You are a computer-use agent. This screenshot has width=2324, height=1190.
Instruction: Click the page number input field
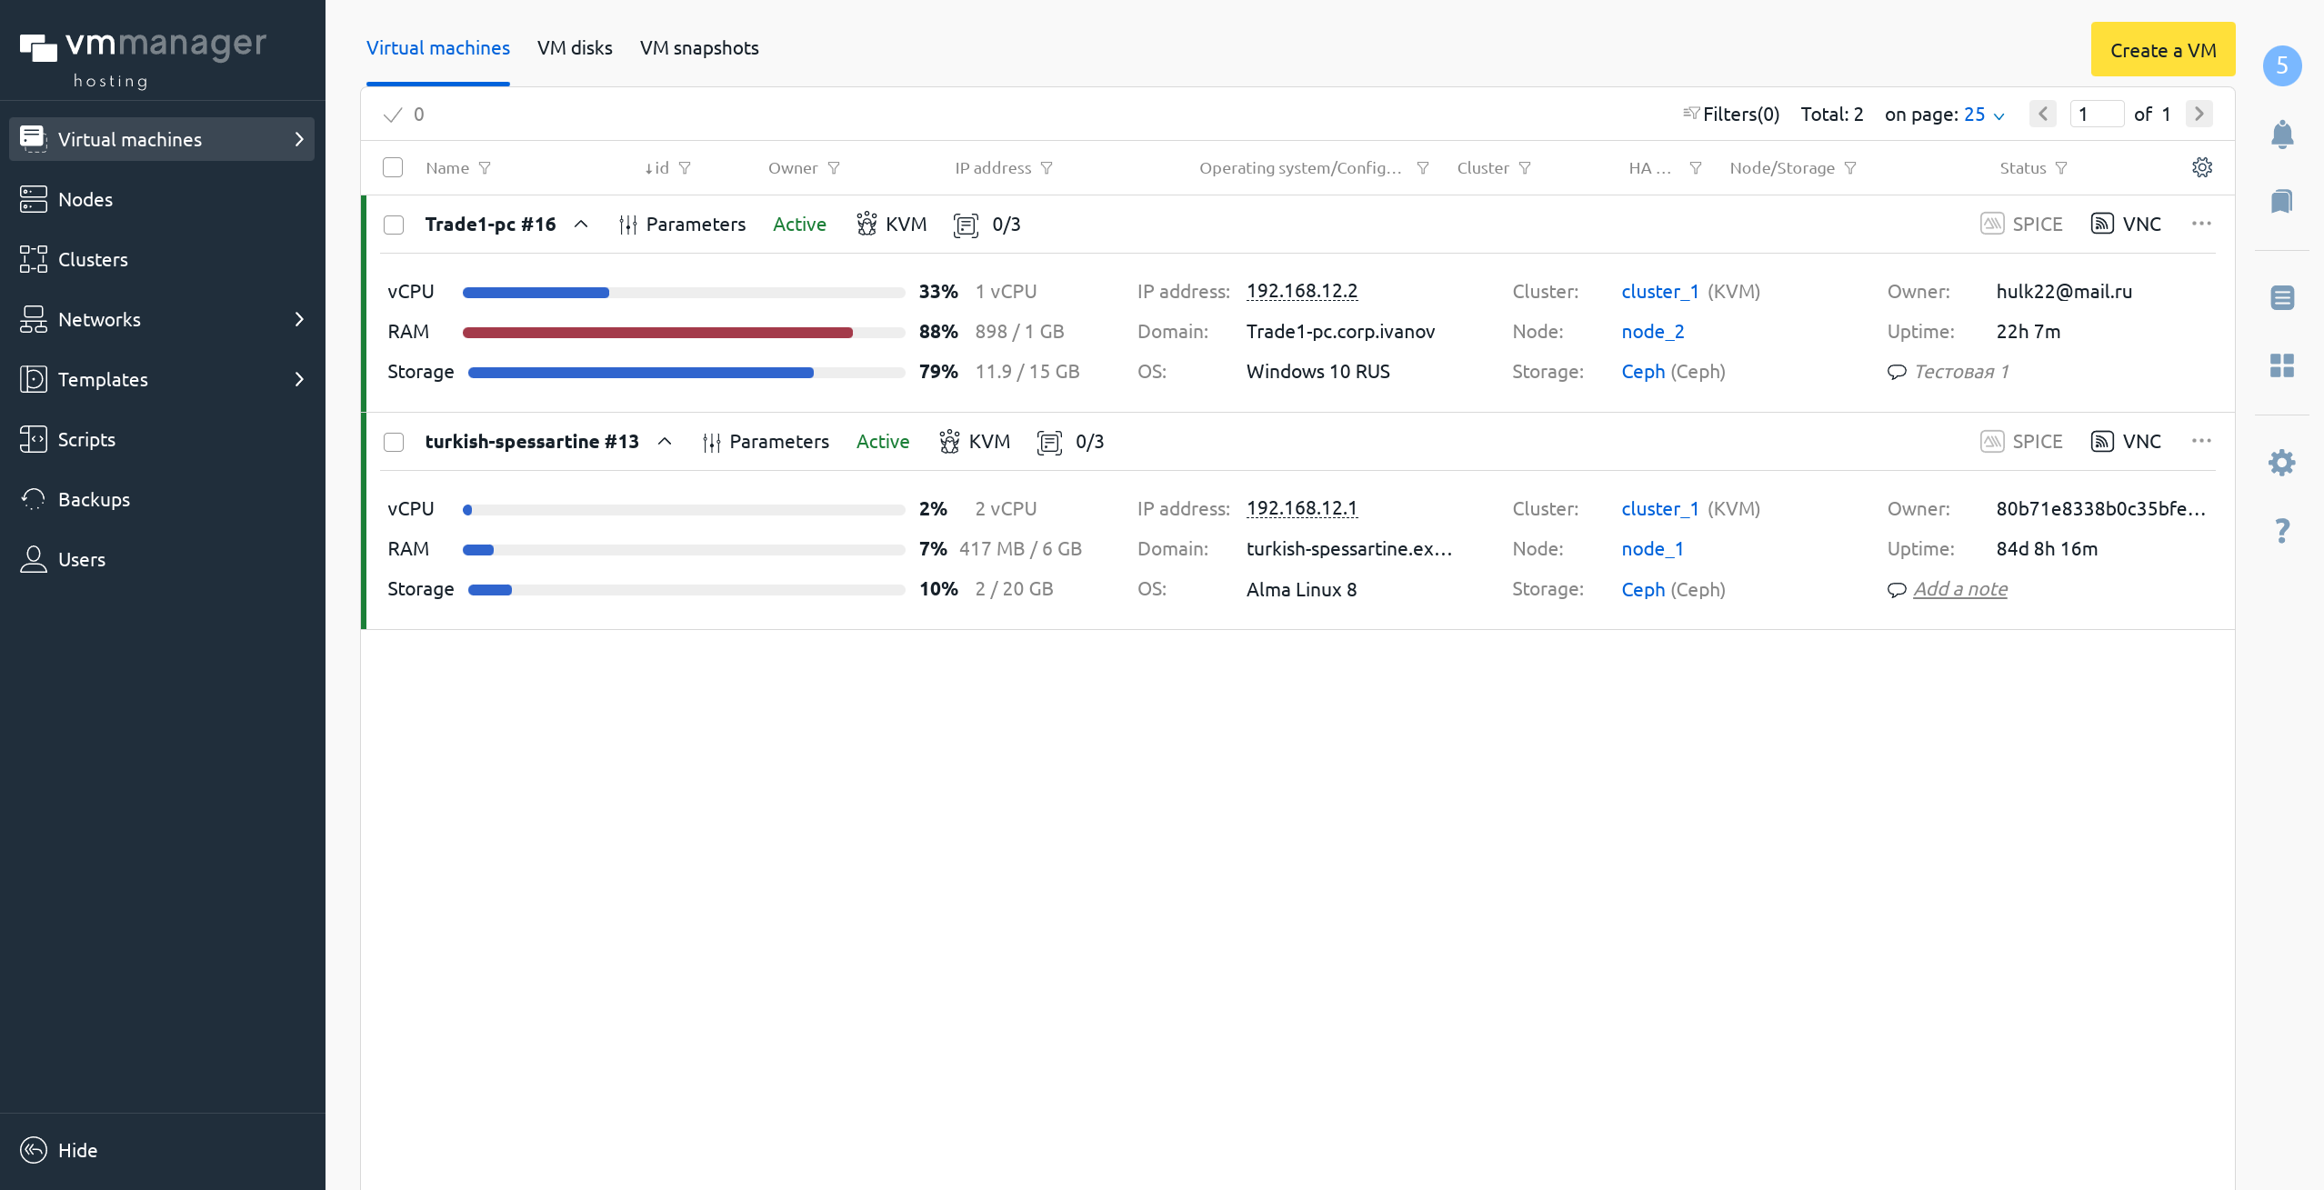(x=2098, y=114)
